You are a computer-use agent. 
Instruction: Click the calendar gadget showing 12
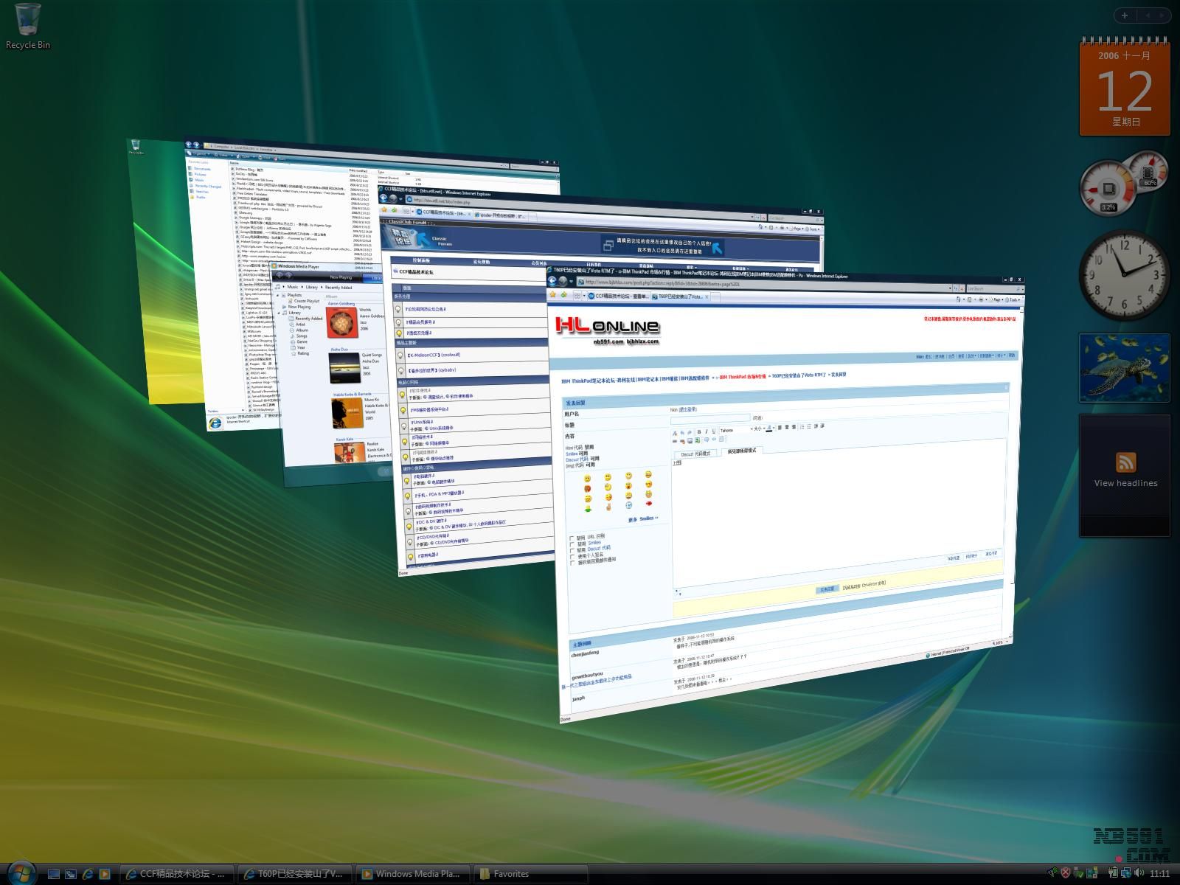click(1125, 88)
